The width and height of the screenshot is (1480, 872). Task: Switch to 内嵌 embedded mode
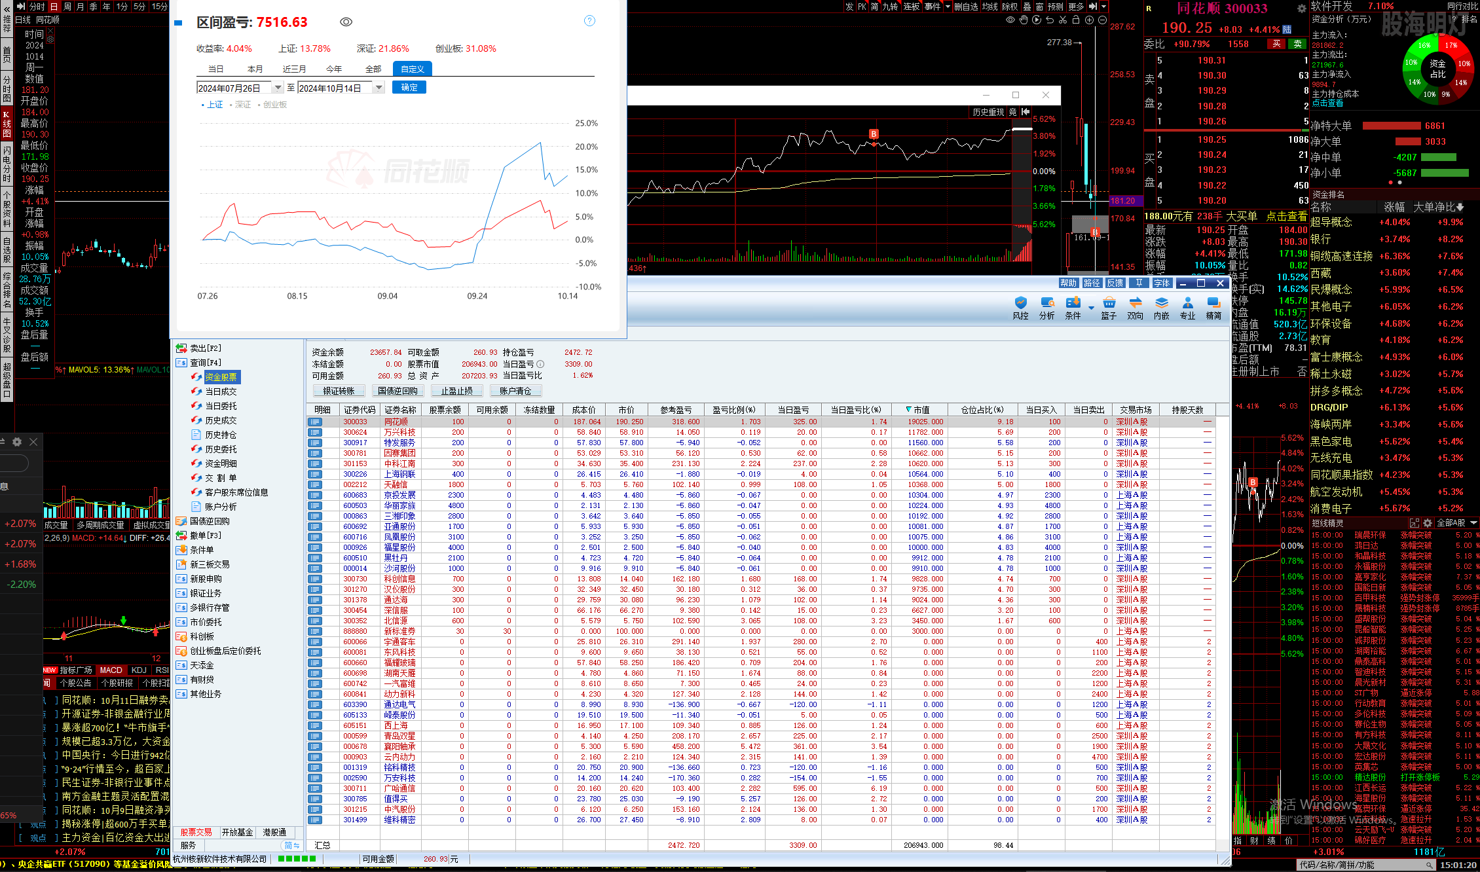pos(1161,308)
